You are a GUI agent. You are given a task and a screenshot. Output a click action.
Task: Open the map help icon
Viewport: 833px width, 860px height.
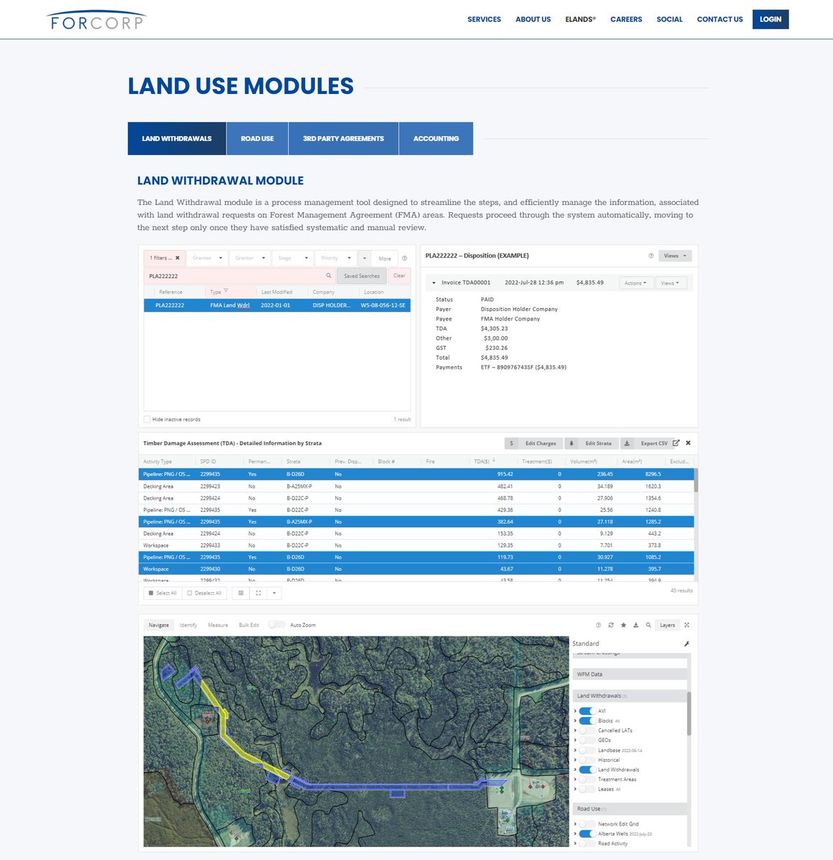pos(599,625)
